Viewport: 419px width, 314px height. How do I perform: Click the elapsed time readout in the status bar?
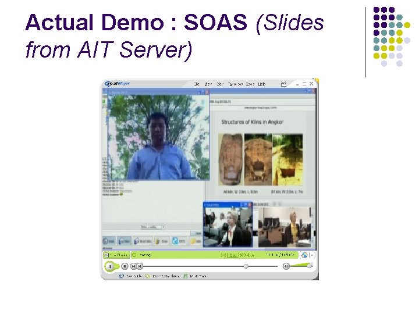pos(279,255)
